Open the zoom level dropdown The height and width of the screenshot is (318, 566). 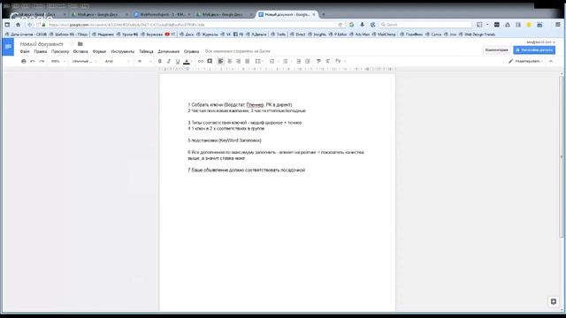(58, 61)
